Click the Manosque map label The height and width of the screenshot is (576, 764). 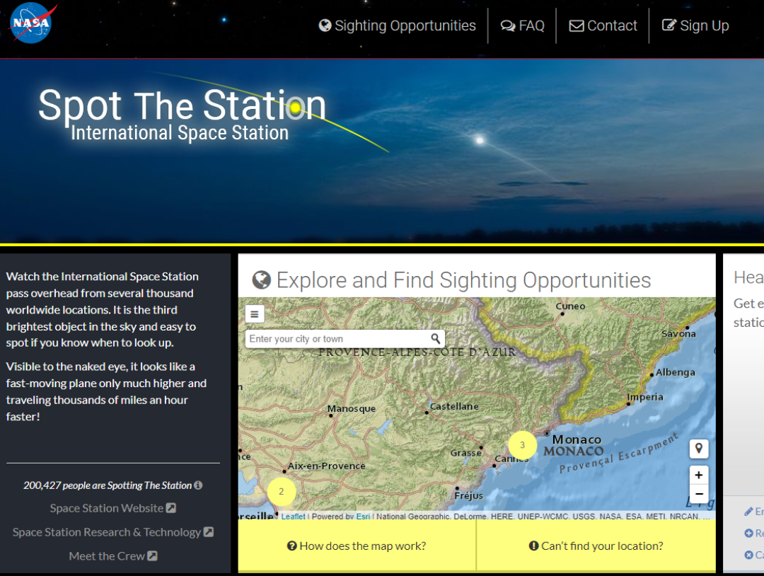pyautogui.click(x=352, y=408)
